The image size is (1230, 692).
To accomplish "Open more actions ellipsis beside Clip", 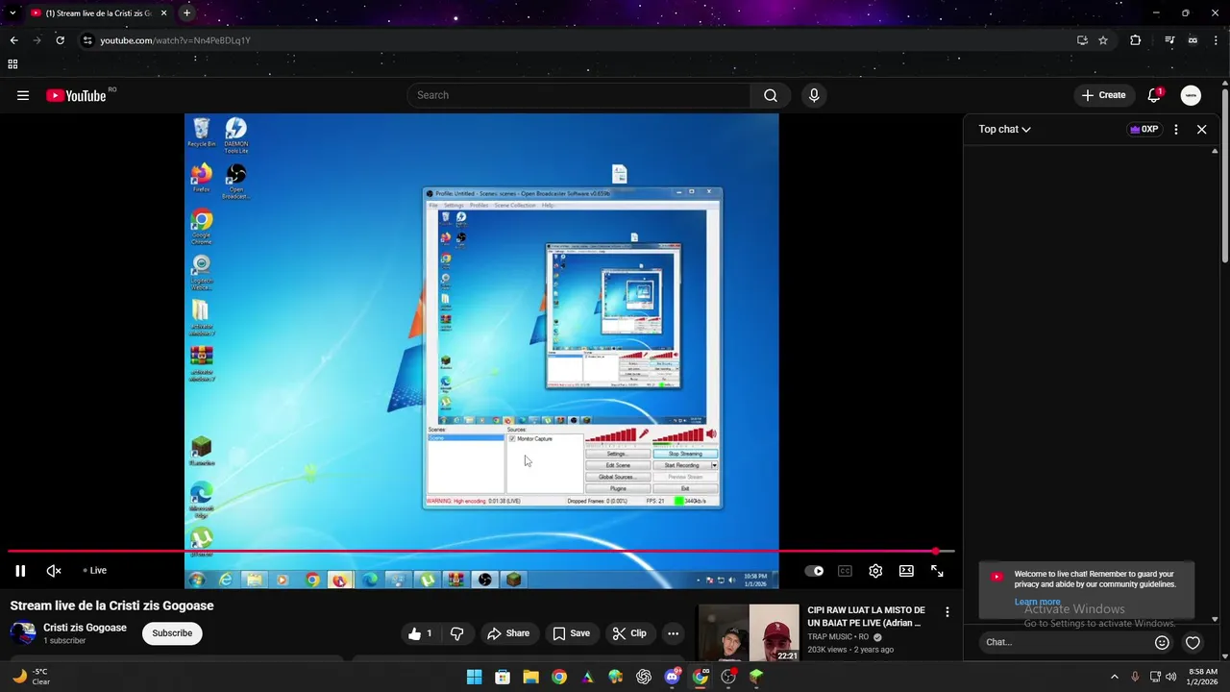I will (x=673, y=633).
